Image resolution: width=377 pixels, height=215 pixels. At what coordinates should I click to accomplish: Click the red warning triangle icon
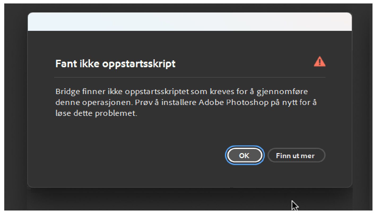[x=320, y=62]
